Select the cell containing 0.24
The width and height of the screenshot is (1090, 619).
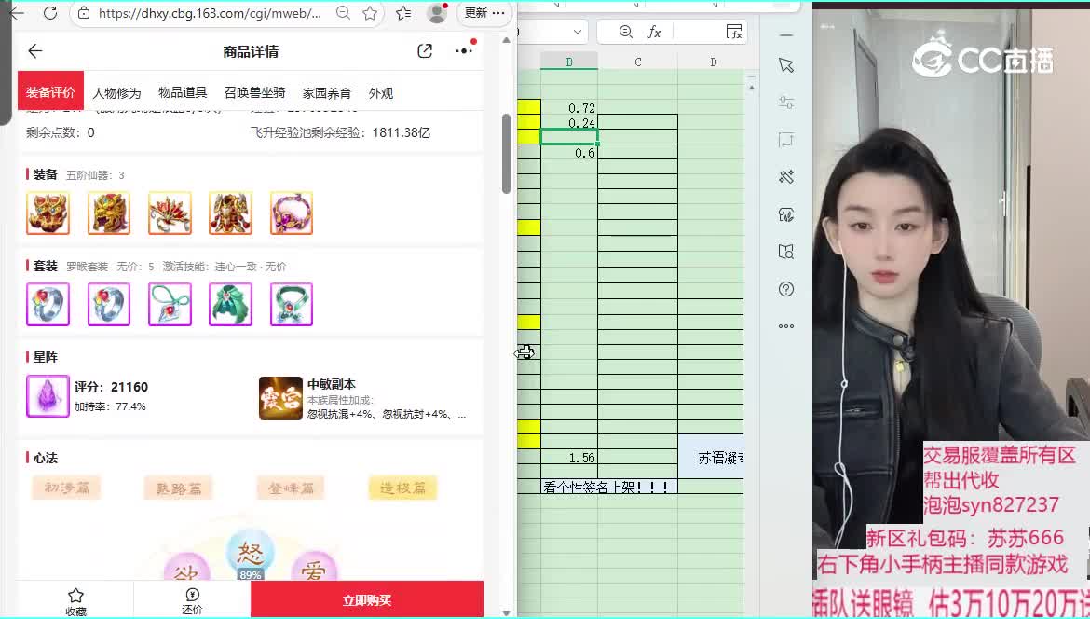[569, 122]
